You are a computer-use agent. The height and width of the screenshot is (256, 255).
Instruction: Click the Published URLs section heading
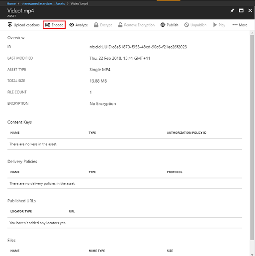click(x=21, y=201)
